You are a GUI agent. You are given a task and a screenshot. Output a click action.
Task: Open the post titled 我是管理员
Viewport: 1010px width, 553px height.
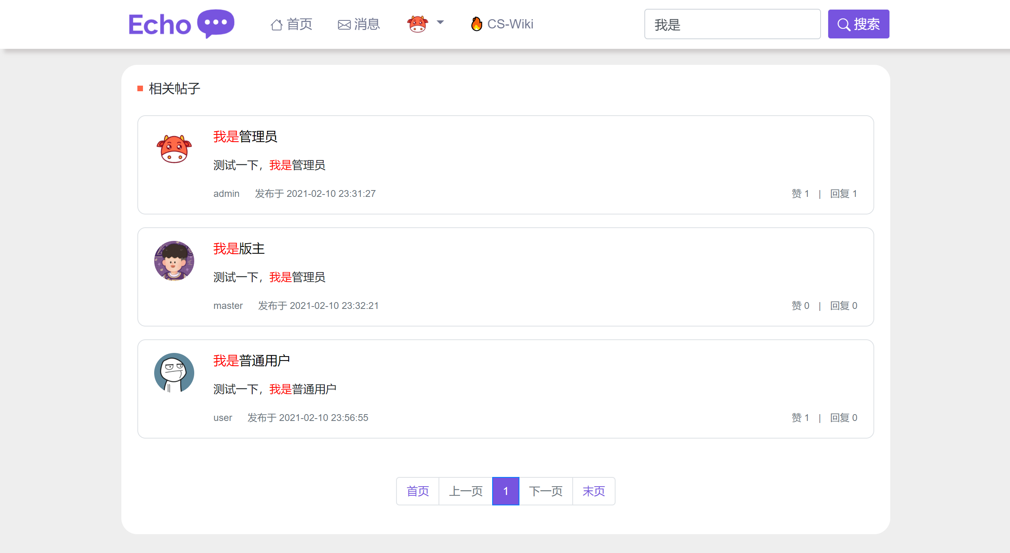[245, 136]
